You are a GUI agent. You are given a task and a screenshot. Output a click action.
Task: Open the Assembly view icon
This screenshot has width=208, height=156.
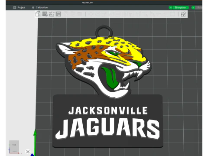pyautogui.click(x=184, y=14)
